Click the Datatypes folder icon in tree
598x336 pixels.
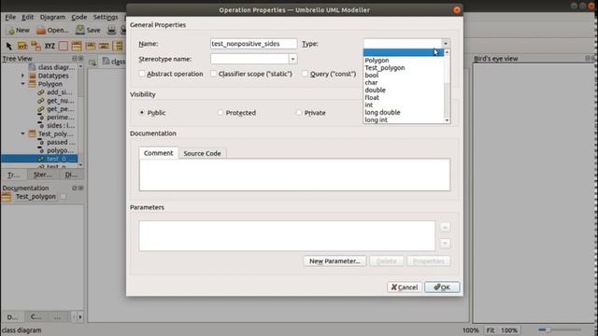pyautogui.click(x=33, y=76)
